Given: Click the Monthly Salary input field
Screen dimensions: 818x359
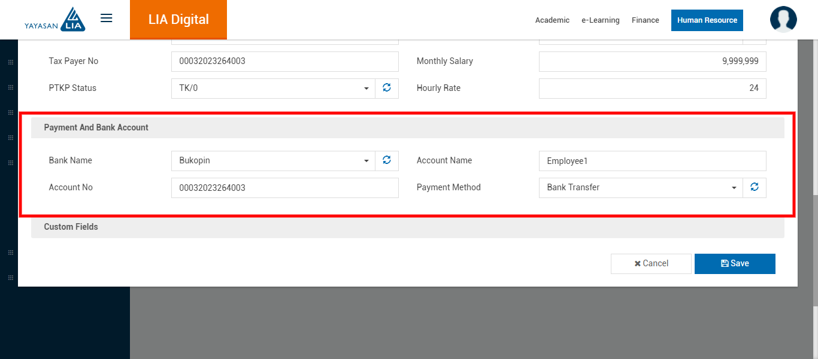Looking at the screenshot, I should tap(652, 61).
